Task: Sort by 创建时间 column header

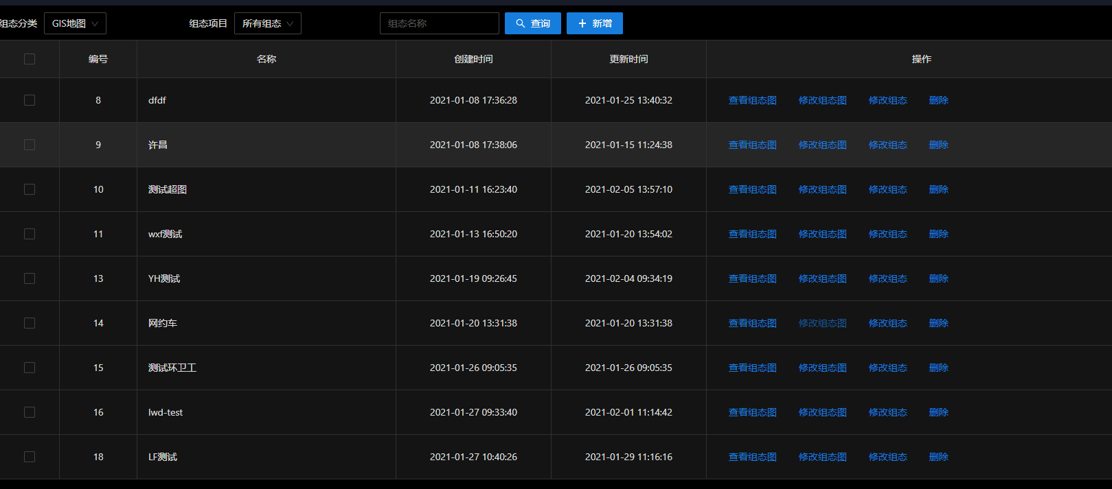Action: (x=473, y=59)
